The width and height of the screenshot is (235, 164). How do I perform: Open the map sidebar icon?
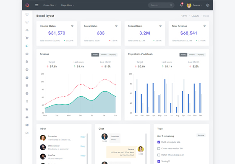point(27,125)
